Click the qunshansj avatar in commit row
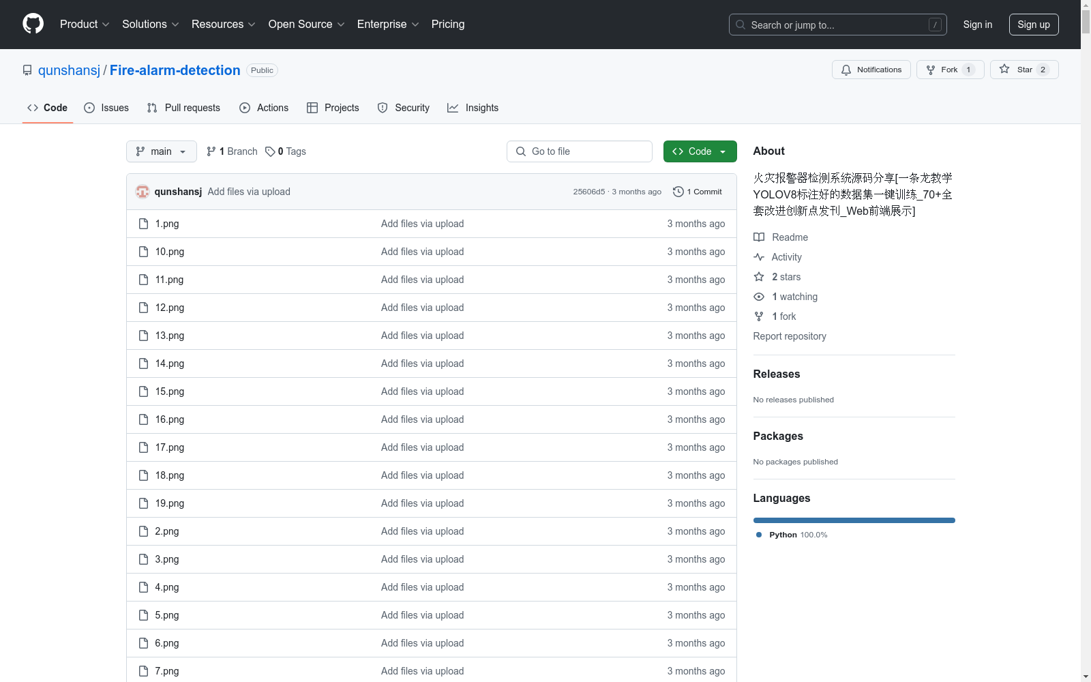Viewport: 1091px width, 682px height. click(x=143, y=192)
